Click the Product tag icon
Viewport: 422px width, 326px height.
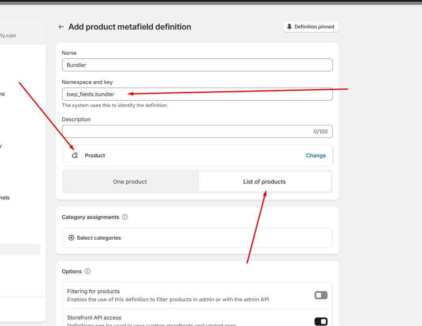pos(75,155)
